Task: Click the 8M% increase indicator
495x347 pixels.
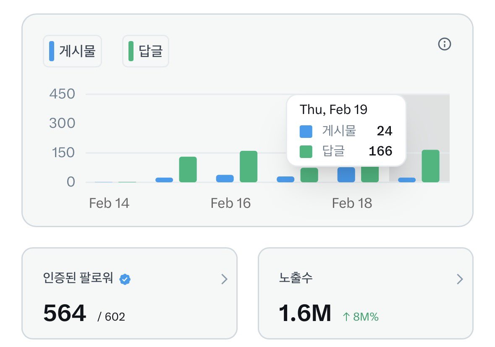Action: 361,317
